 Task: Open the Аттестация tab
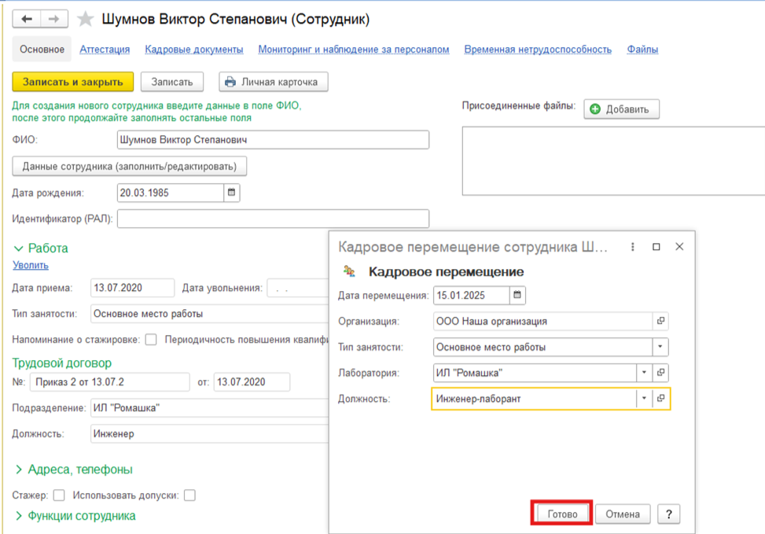coord(105,50)
